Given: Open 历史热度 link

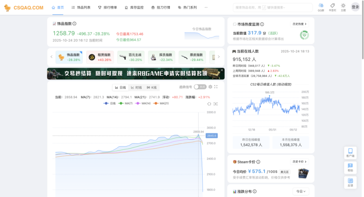Looking at the screenshot, I should click(x=299, y=24).
